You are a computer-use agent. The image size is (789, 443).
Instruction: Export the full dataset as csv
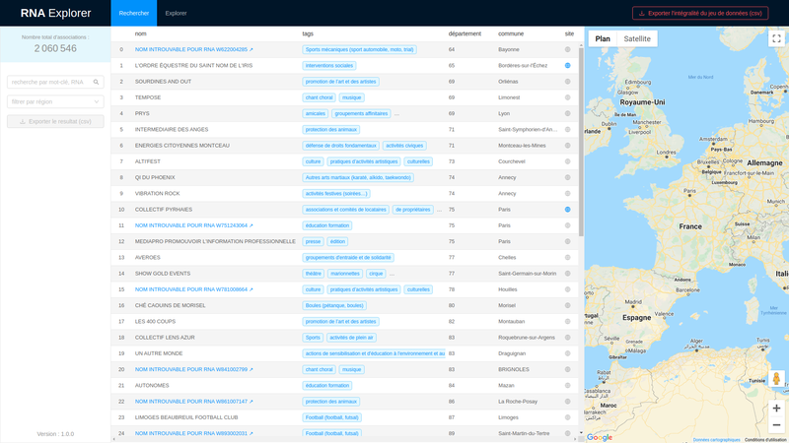[700, 13]
